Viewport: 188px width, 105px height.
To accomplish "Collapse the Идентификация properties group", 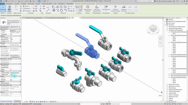I will 20,64.
